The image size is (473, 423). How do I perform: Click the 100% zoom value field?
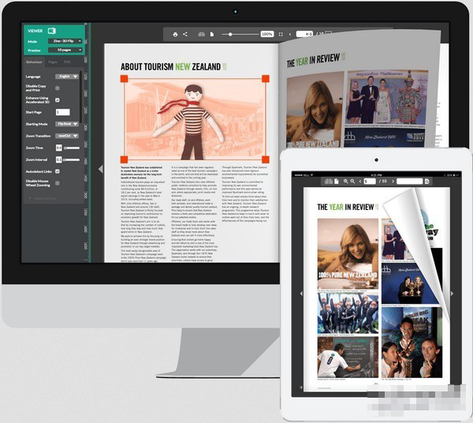click(267, 34)
